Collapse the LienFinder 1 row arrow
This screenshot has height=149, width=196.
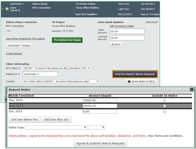[x=3, y=8]
